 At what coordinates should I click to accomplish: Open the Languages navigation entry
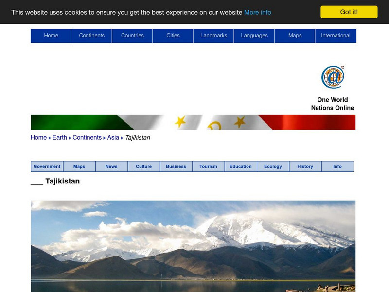(x=255, y=35)
